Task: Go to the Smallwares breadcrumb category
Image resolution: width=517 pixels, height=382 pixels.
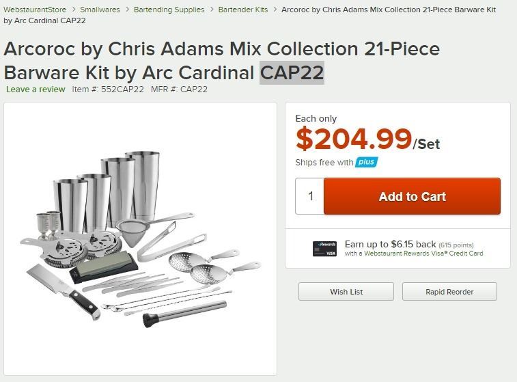Action: (100, 10)
